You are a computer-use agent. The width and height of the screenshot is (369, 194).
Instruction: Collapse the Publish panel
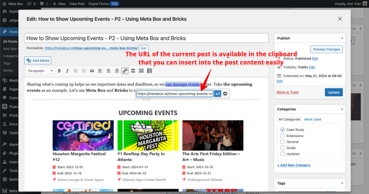tap(342, 38)
